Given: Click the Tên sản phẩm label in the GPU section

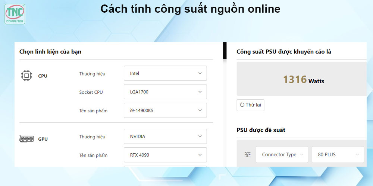Looking at the screenshot, I should (x=93, y=155).
